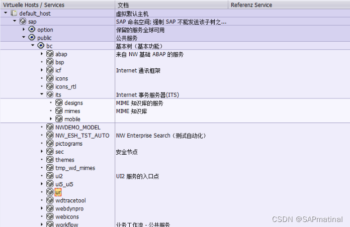Click the icf service cube icon
The width and height of the screenshot is (350, 227).
click(x=50, y=70)
